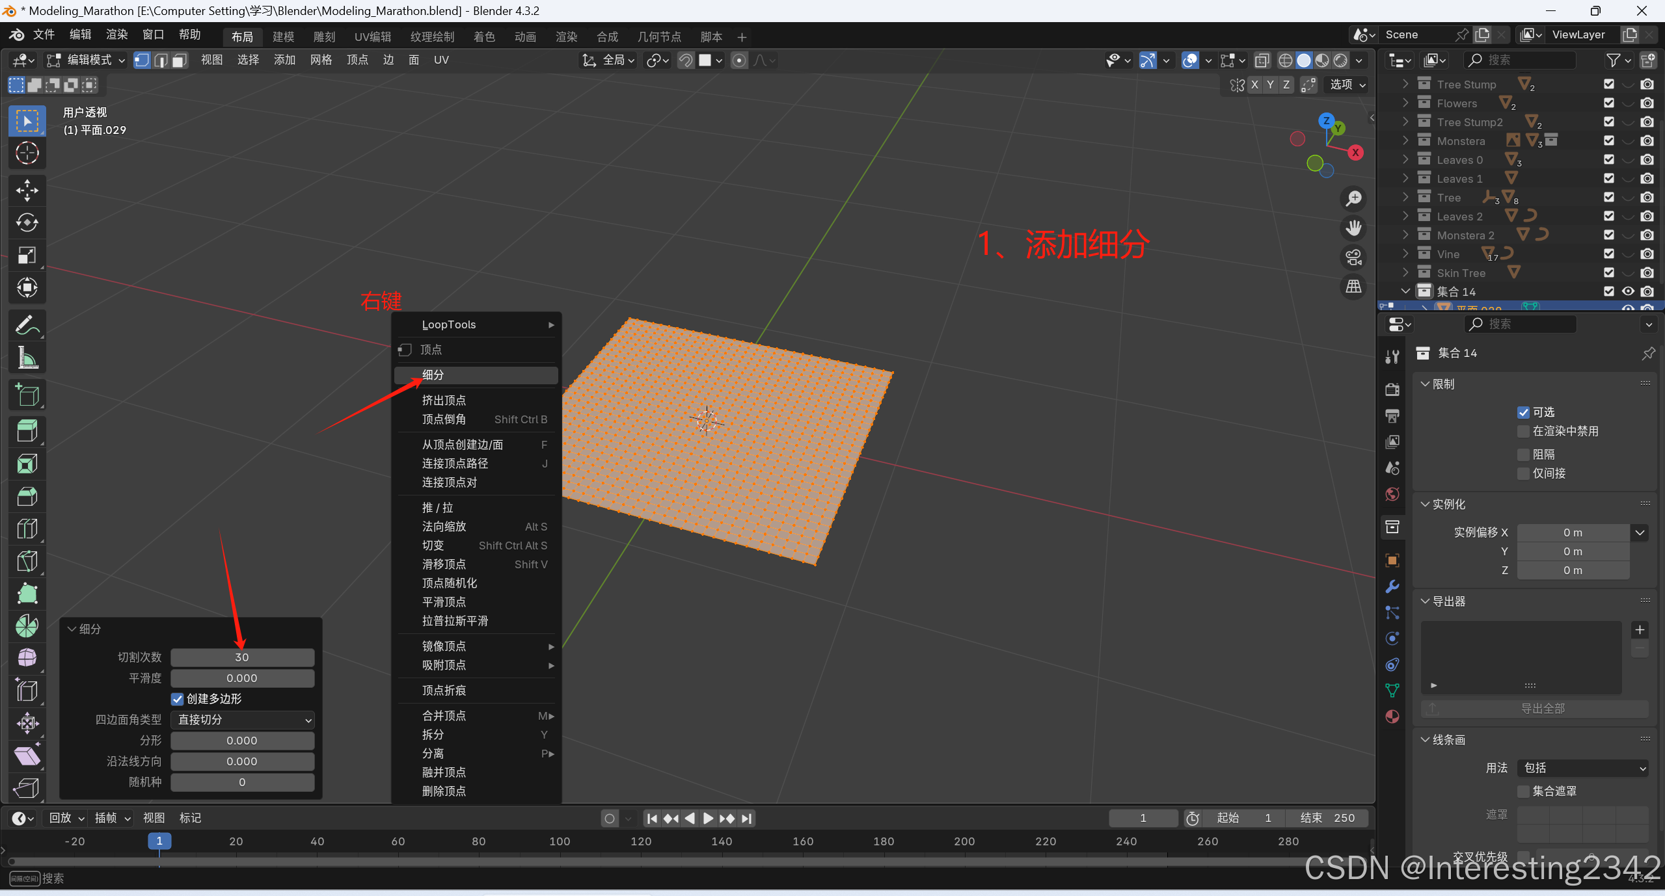
Task: Enable the 在渲染中禁用 checkbox
Action: (x=1523, y=432)
